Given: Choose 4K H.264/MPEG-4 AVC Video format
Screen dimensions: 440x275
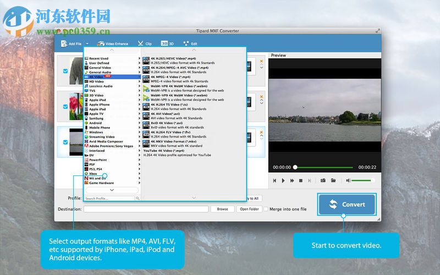Looking at the screenshot, I should click(x=194, y=70).
